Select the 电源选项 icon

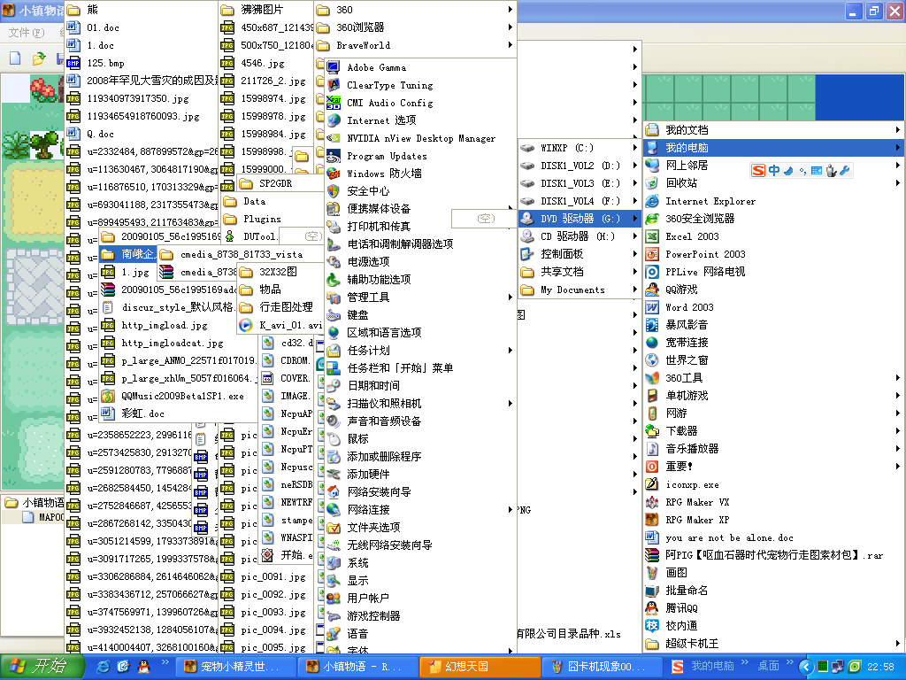[334, 262]
